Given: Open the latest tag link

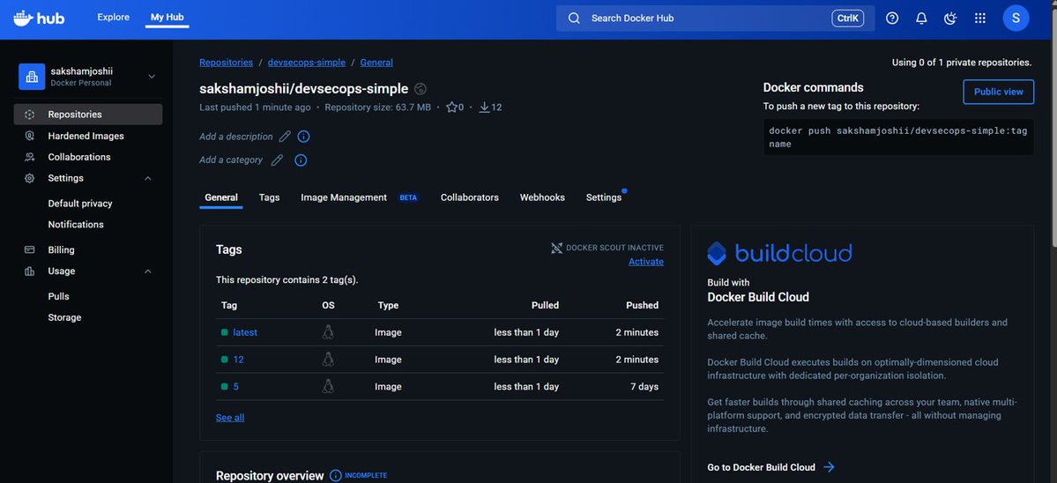Looking at the screenshot, I should pos(245,332).
